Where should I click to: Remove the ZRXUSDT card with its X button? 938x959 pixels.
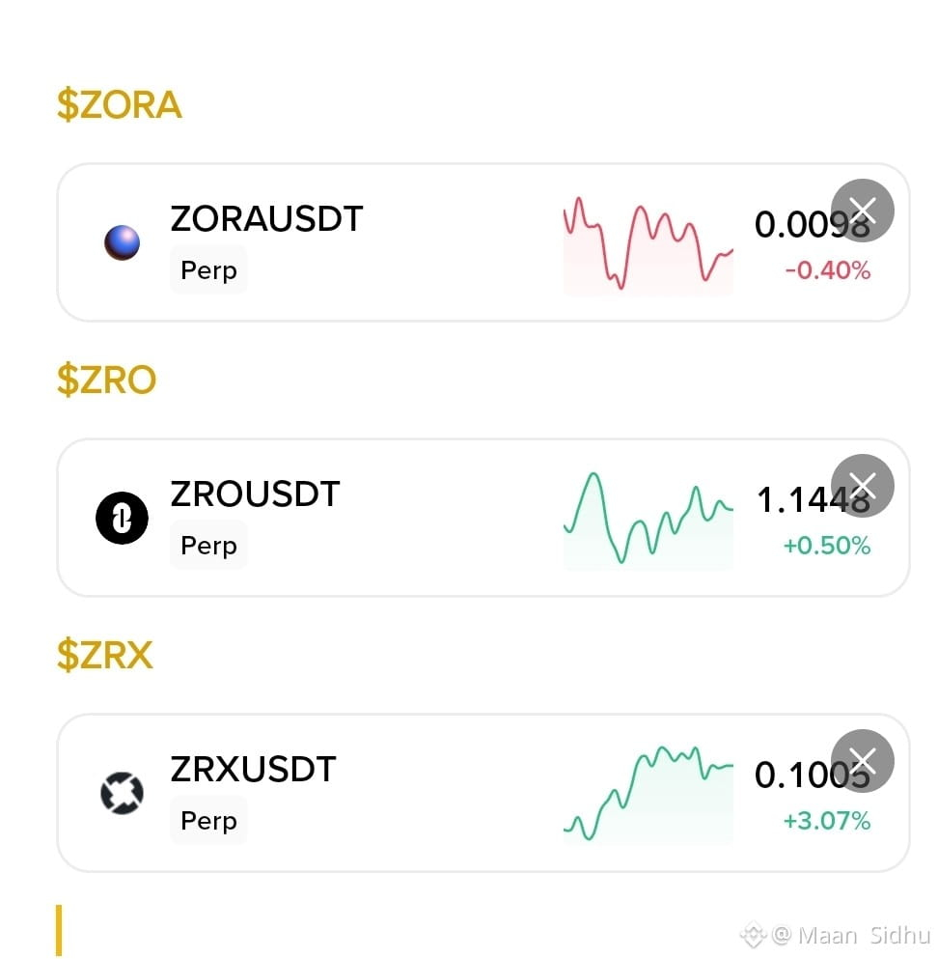coord(862,760)
